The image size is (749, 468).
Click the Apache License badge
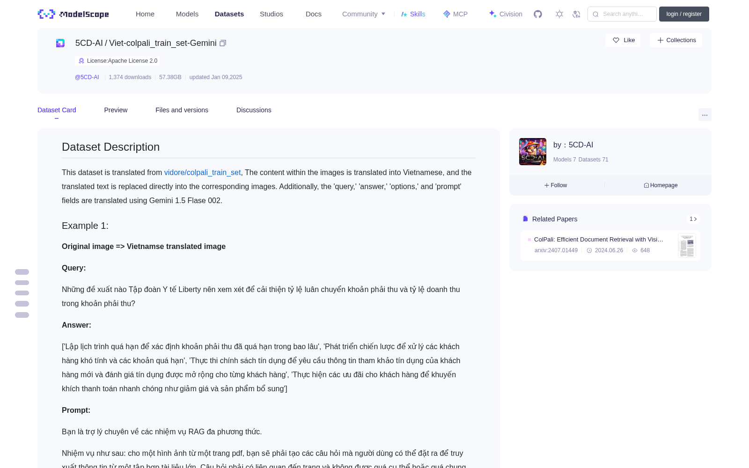click(117, 61)
